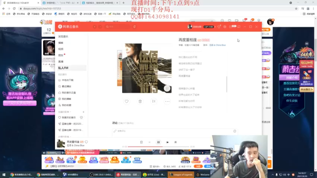Screen dimensions: 317x178
Task: Select 私人FM in the sidebar
Action: pos(72,68)
